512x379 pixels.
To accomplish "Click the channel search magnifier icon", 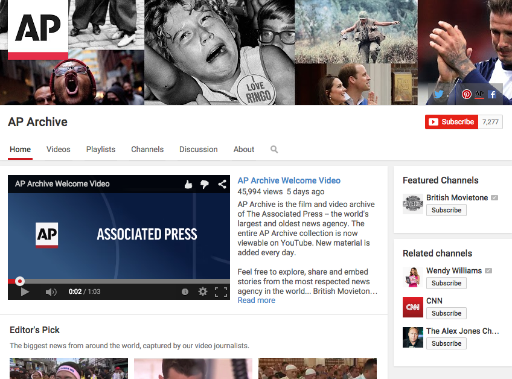I will tap(274, 150).
